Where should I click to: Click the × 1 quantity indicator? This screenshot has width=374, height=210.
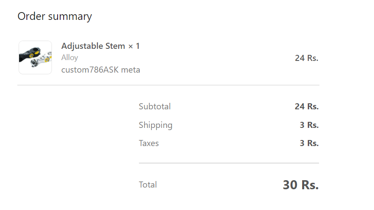coord(134,46)
